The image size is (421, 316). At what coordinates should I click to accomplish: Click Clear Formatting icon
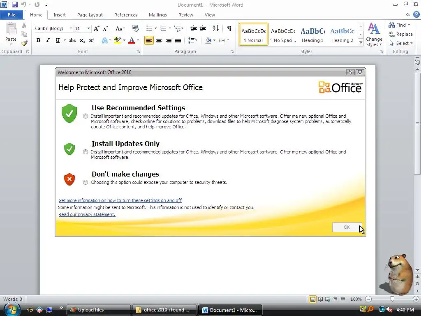(136, 28)
